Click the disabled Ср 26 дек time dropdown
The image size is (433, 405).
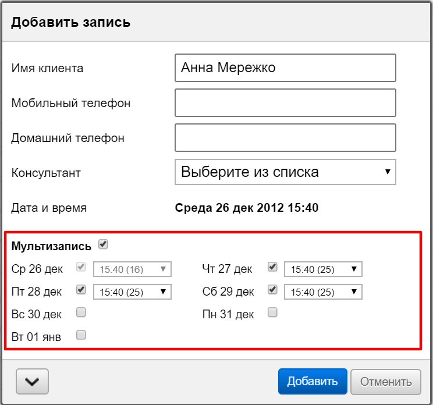coord(132,269)
